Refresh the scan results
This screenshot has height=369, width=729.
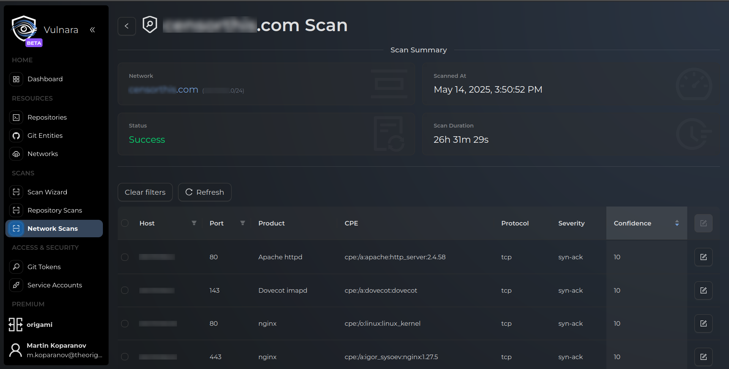[x=205, y=192]
